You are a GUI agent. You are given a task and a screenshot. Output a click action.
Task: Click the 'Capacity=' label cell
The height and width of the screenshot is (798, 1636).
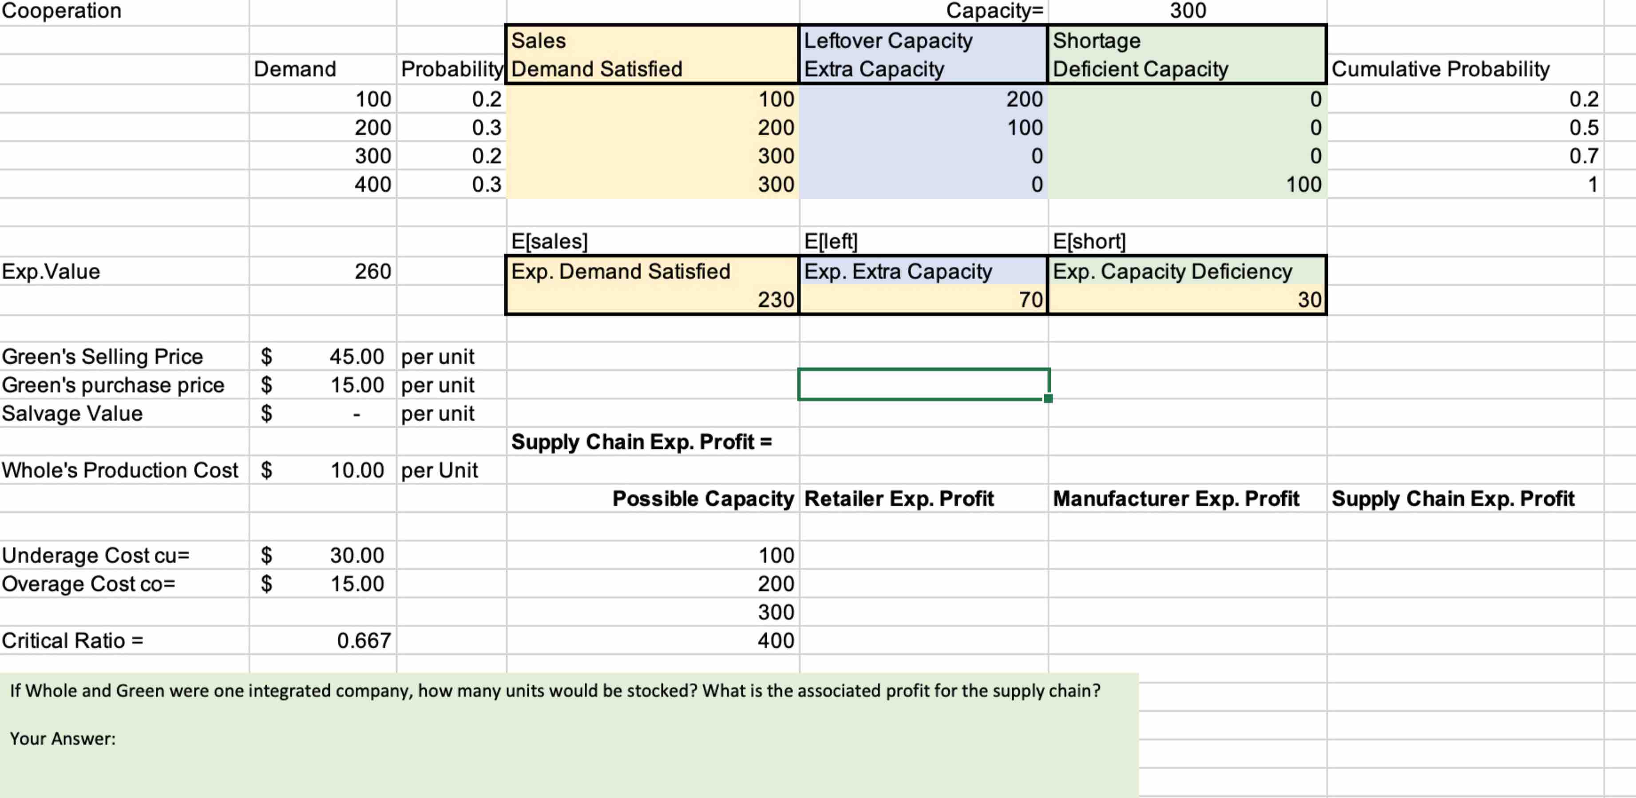(x=923, y=12)
